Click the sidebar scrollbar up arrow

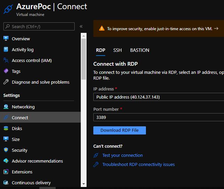pyautogui.click(x=83, y=36)
